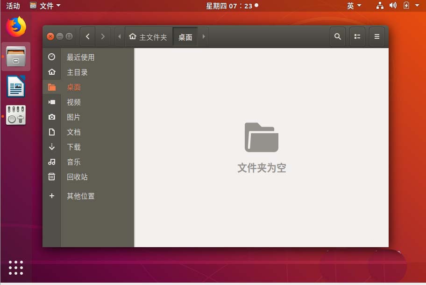
Task: Open 视频 (Videos) from the sidebar
Action: [x=73, y=102]
